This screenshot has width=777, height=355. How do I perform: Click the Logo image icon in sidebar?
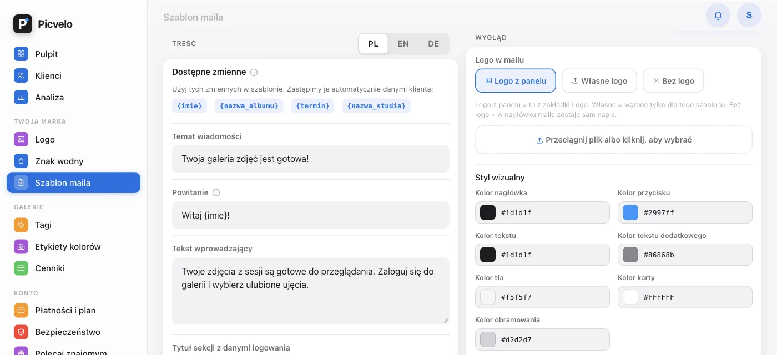point(21,140)
